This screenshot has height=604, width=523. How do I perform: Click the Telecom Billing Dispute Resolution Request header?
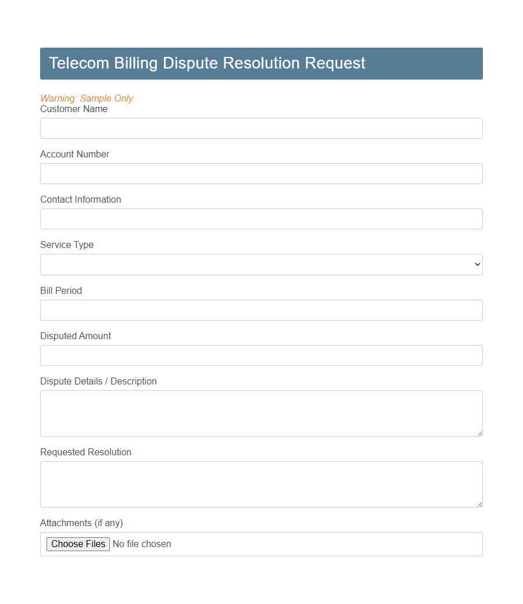[206, 63]
